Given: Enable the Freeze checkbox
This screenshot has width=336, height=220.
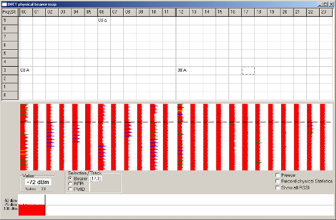Looking at the screenshot, I should pyautogui.click(x=278, y=175).
